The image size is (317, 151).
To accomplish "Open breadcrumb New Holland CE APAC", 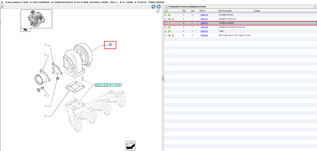I will [x=18, y=2].
